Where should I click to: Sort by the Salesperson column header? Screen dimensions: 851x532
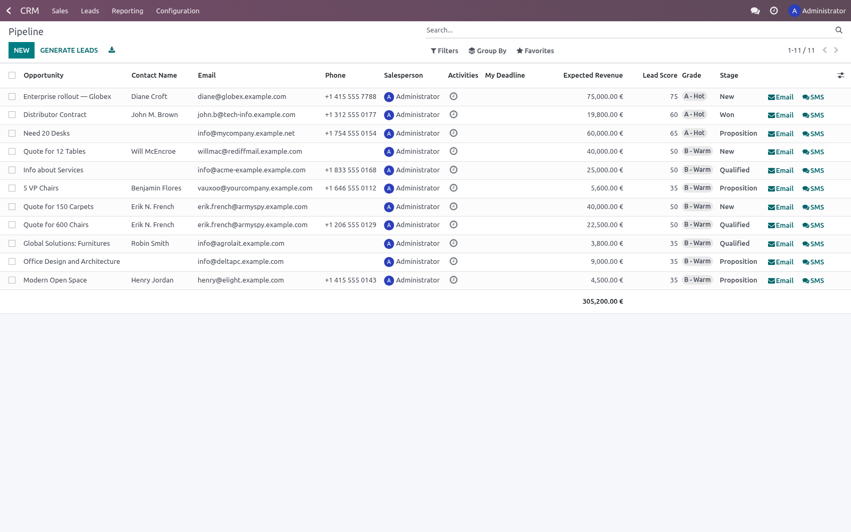coord(403,76)
